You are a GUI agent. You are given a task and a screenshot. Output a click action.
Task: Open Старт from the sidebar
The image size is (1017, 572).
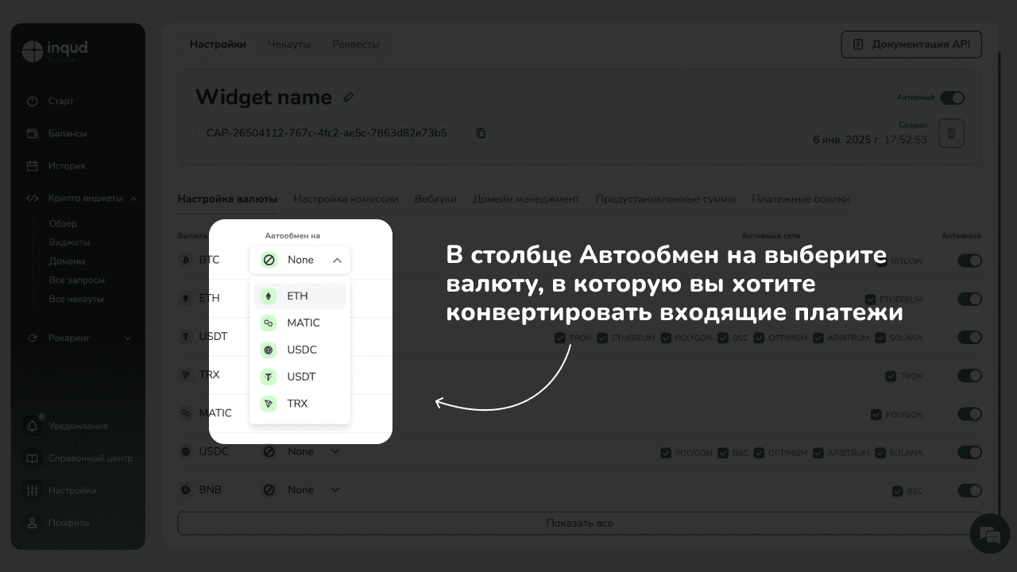[x=50, y=101]
